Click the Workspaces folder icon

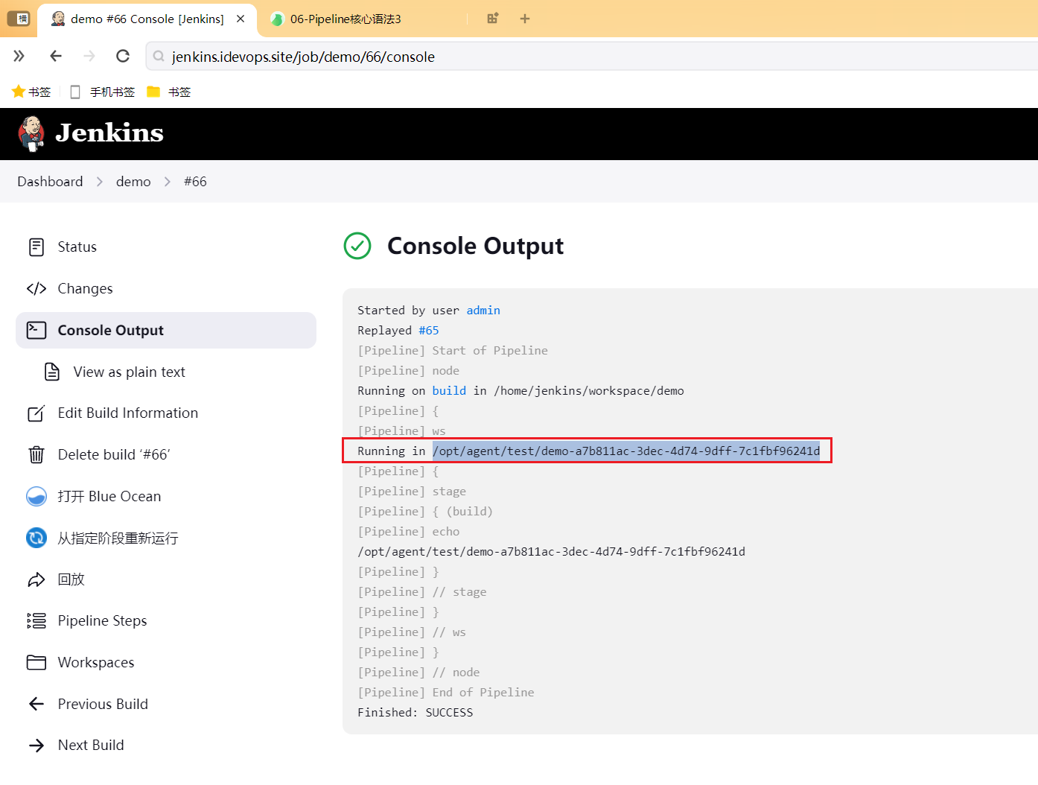pos(36,662)
